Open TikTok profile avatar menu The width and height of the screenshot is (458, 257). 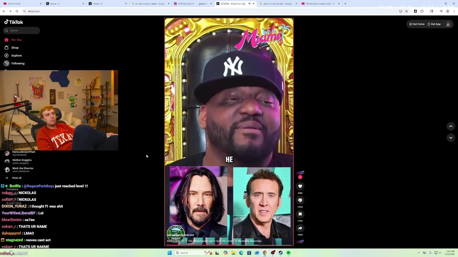pos(448,24)
